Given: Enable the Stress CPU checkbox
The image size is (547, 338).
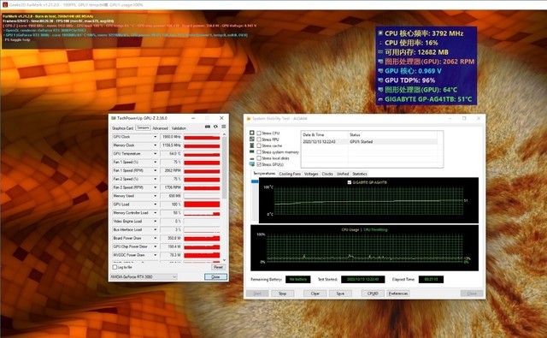Looking at the screenshot, I should [x=259, y=133].
